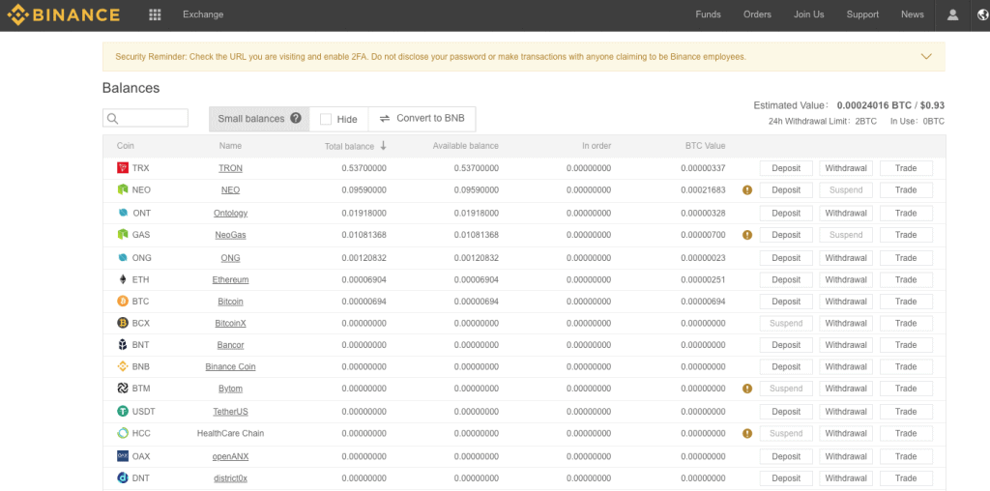Click the Available balance column header
The image size is (990, 491).
pyautogui.click(x=465, y=146)
